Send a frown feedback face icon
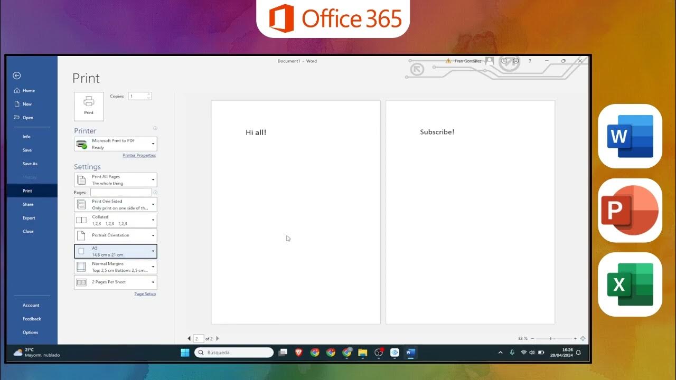 point(515,61)
